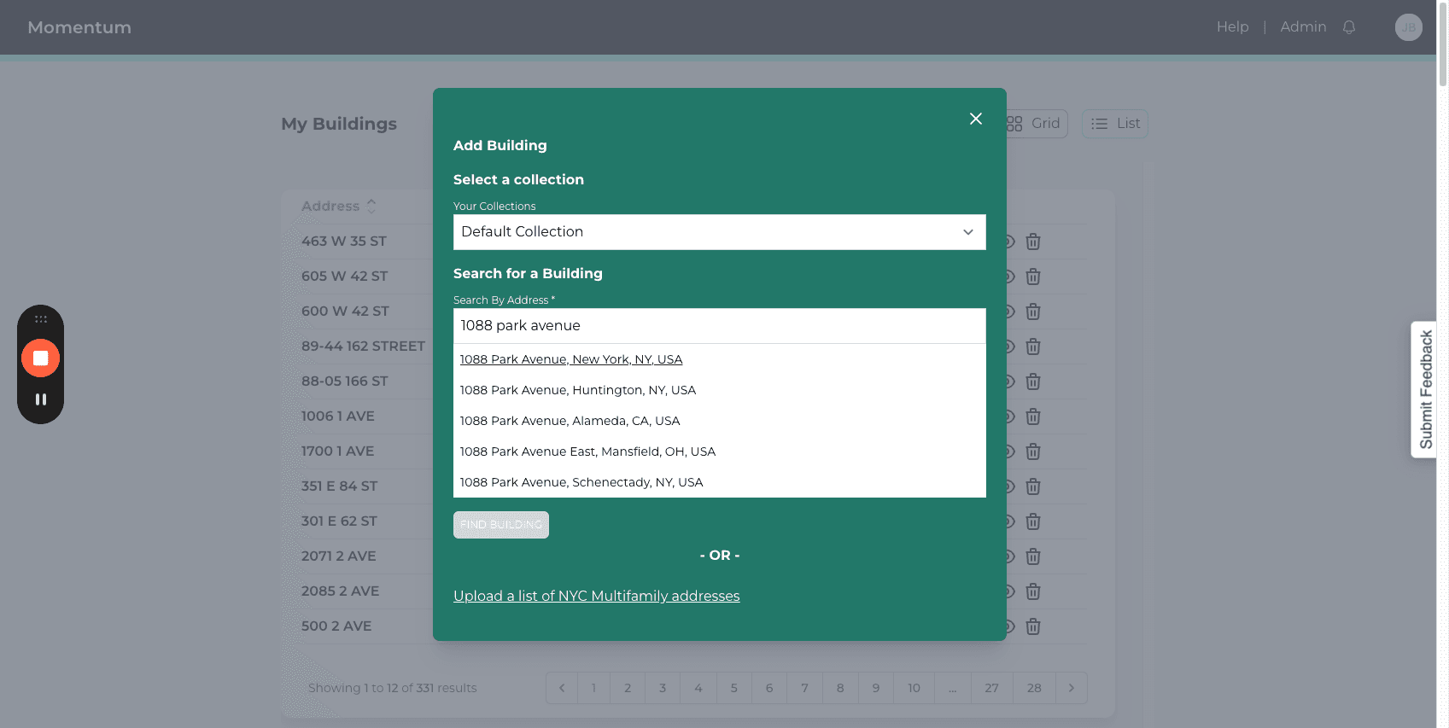Go to results page 4
Screen dimensions: 1449x728
tap(698, 688)
